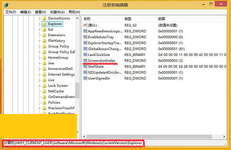
Task: Expand the ImmersiveShell key arrow
Action: pos(39,69)
